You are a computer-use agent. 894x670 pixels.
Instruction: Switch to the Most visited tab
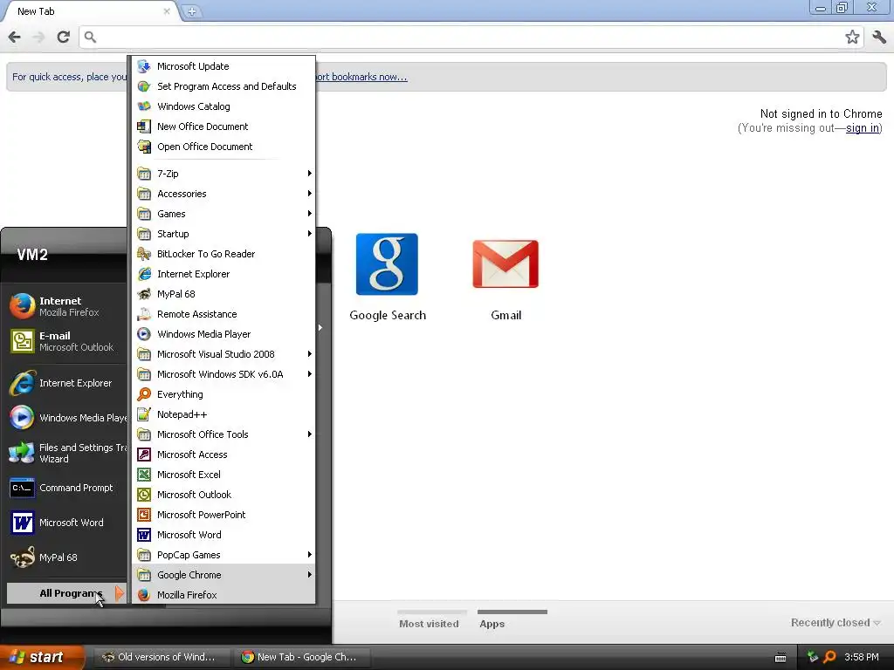click(430, 621)
